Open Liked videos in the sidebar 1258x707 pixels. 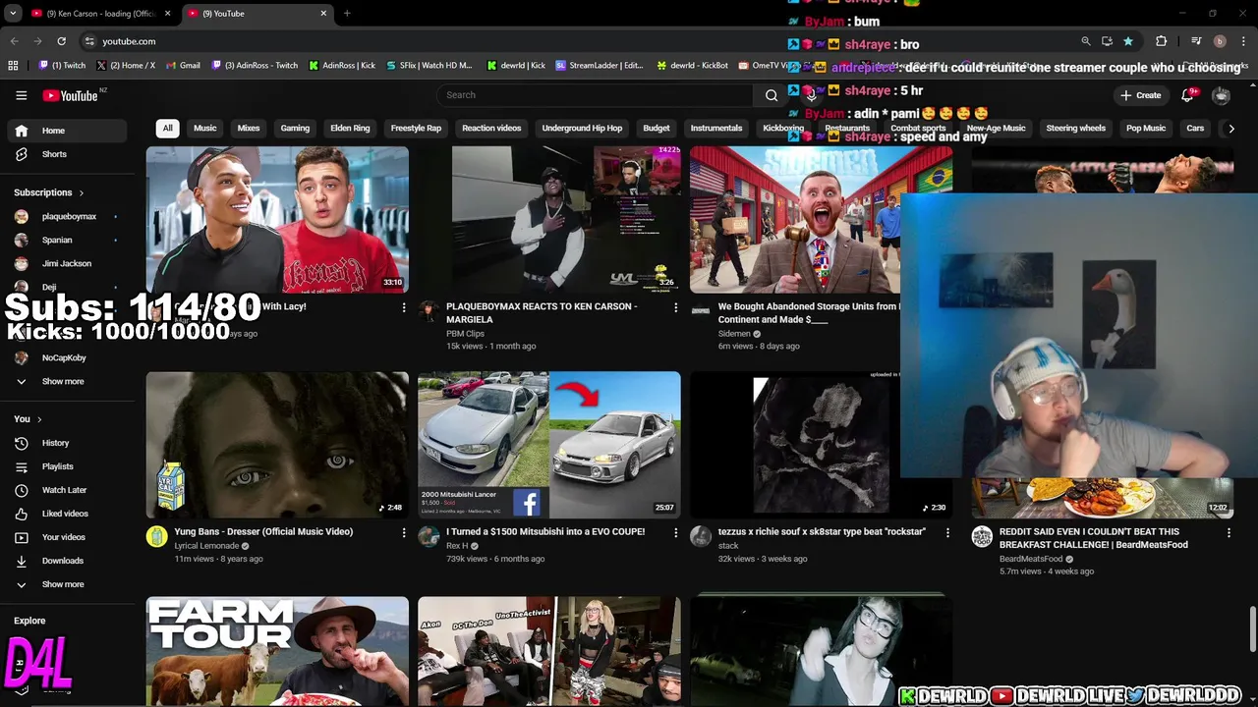point(64,514)
